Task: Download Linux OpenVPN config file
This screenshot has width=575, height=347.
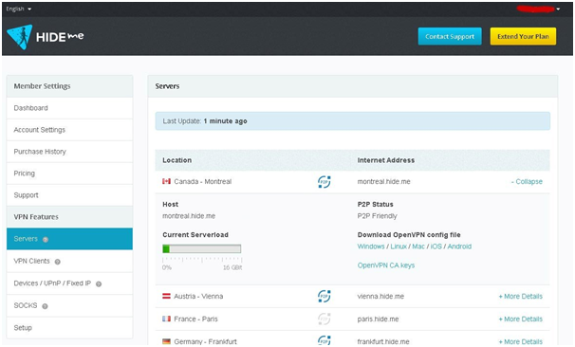Action: tap(399, 247)
